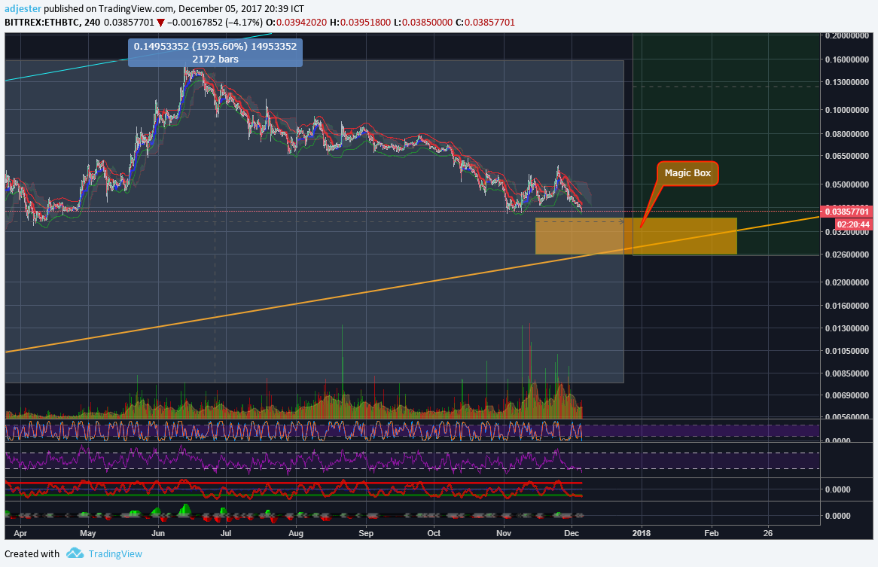
Task: Click the 0.01600000 price axis label
Action: tap(846, 306)
